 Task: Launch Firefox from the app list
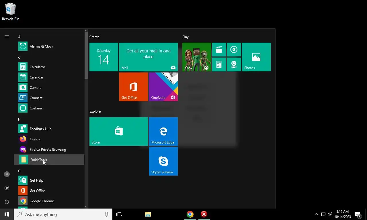pyautogui.click(x=49, y=139)
